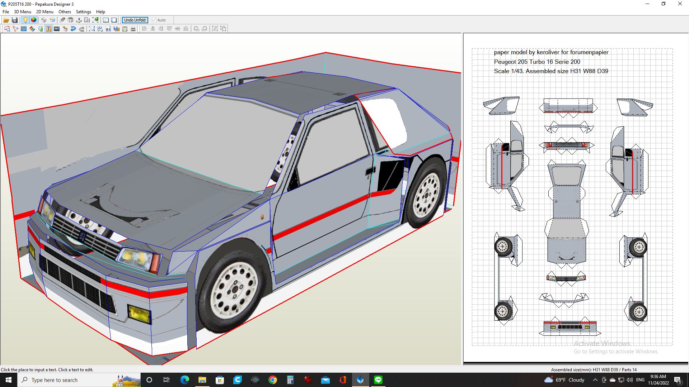Click the align vertical middle icon
The height and width of the screenshot is (387, 689).
tap(178, 29)
